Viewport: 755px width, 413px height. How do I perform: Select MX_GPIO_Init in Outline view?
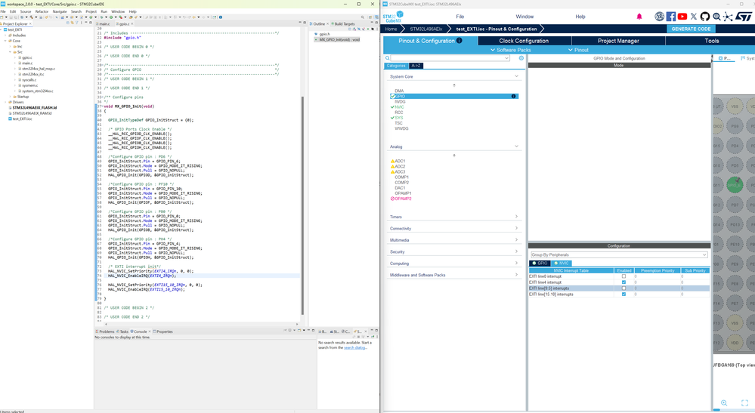click(337, 39)
